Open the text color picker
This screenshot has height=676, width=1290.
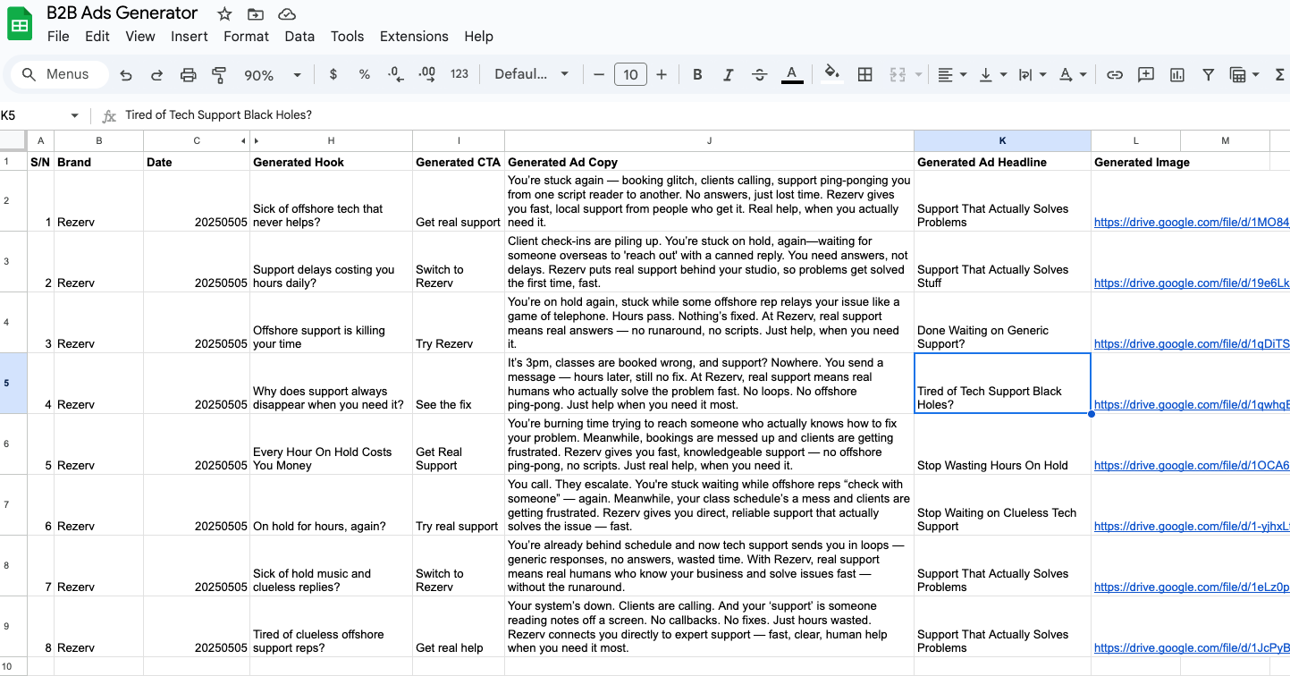791,74
